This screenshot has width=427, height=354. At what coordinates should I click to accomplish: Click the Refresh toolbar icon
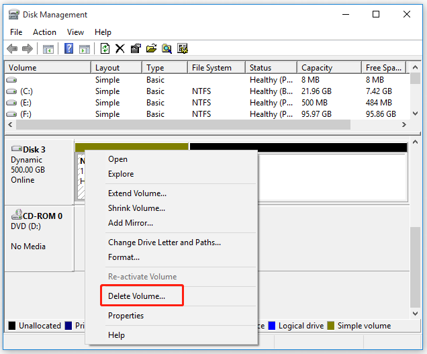click(105, 49)
